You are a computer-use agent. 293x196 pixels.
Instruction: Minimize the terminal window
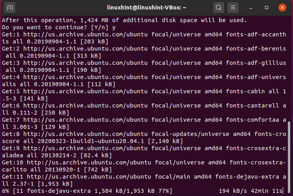pos(251,8)
